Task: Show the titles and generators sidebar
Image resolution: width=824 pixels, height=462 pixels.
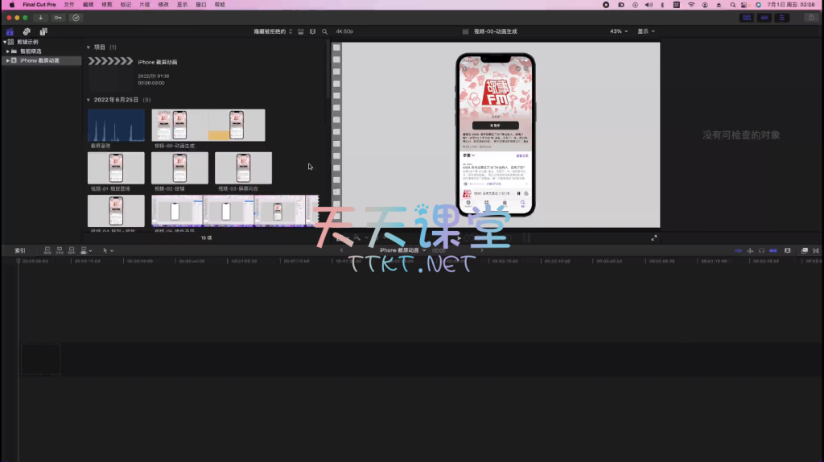Action: 43,31
